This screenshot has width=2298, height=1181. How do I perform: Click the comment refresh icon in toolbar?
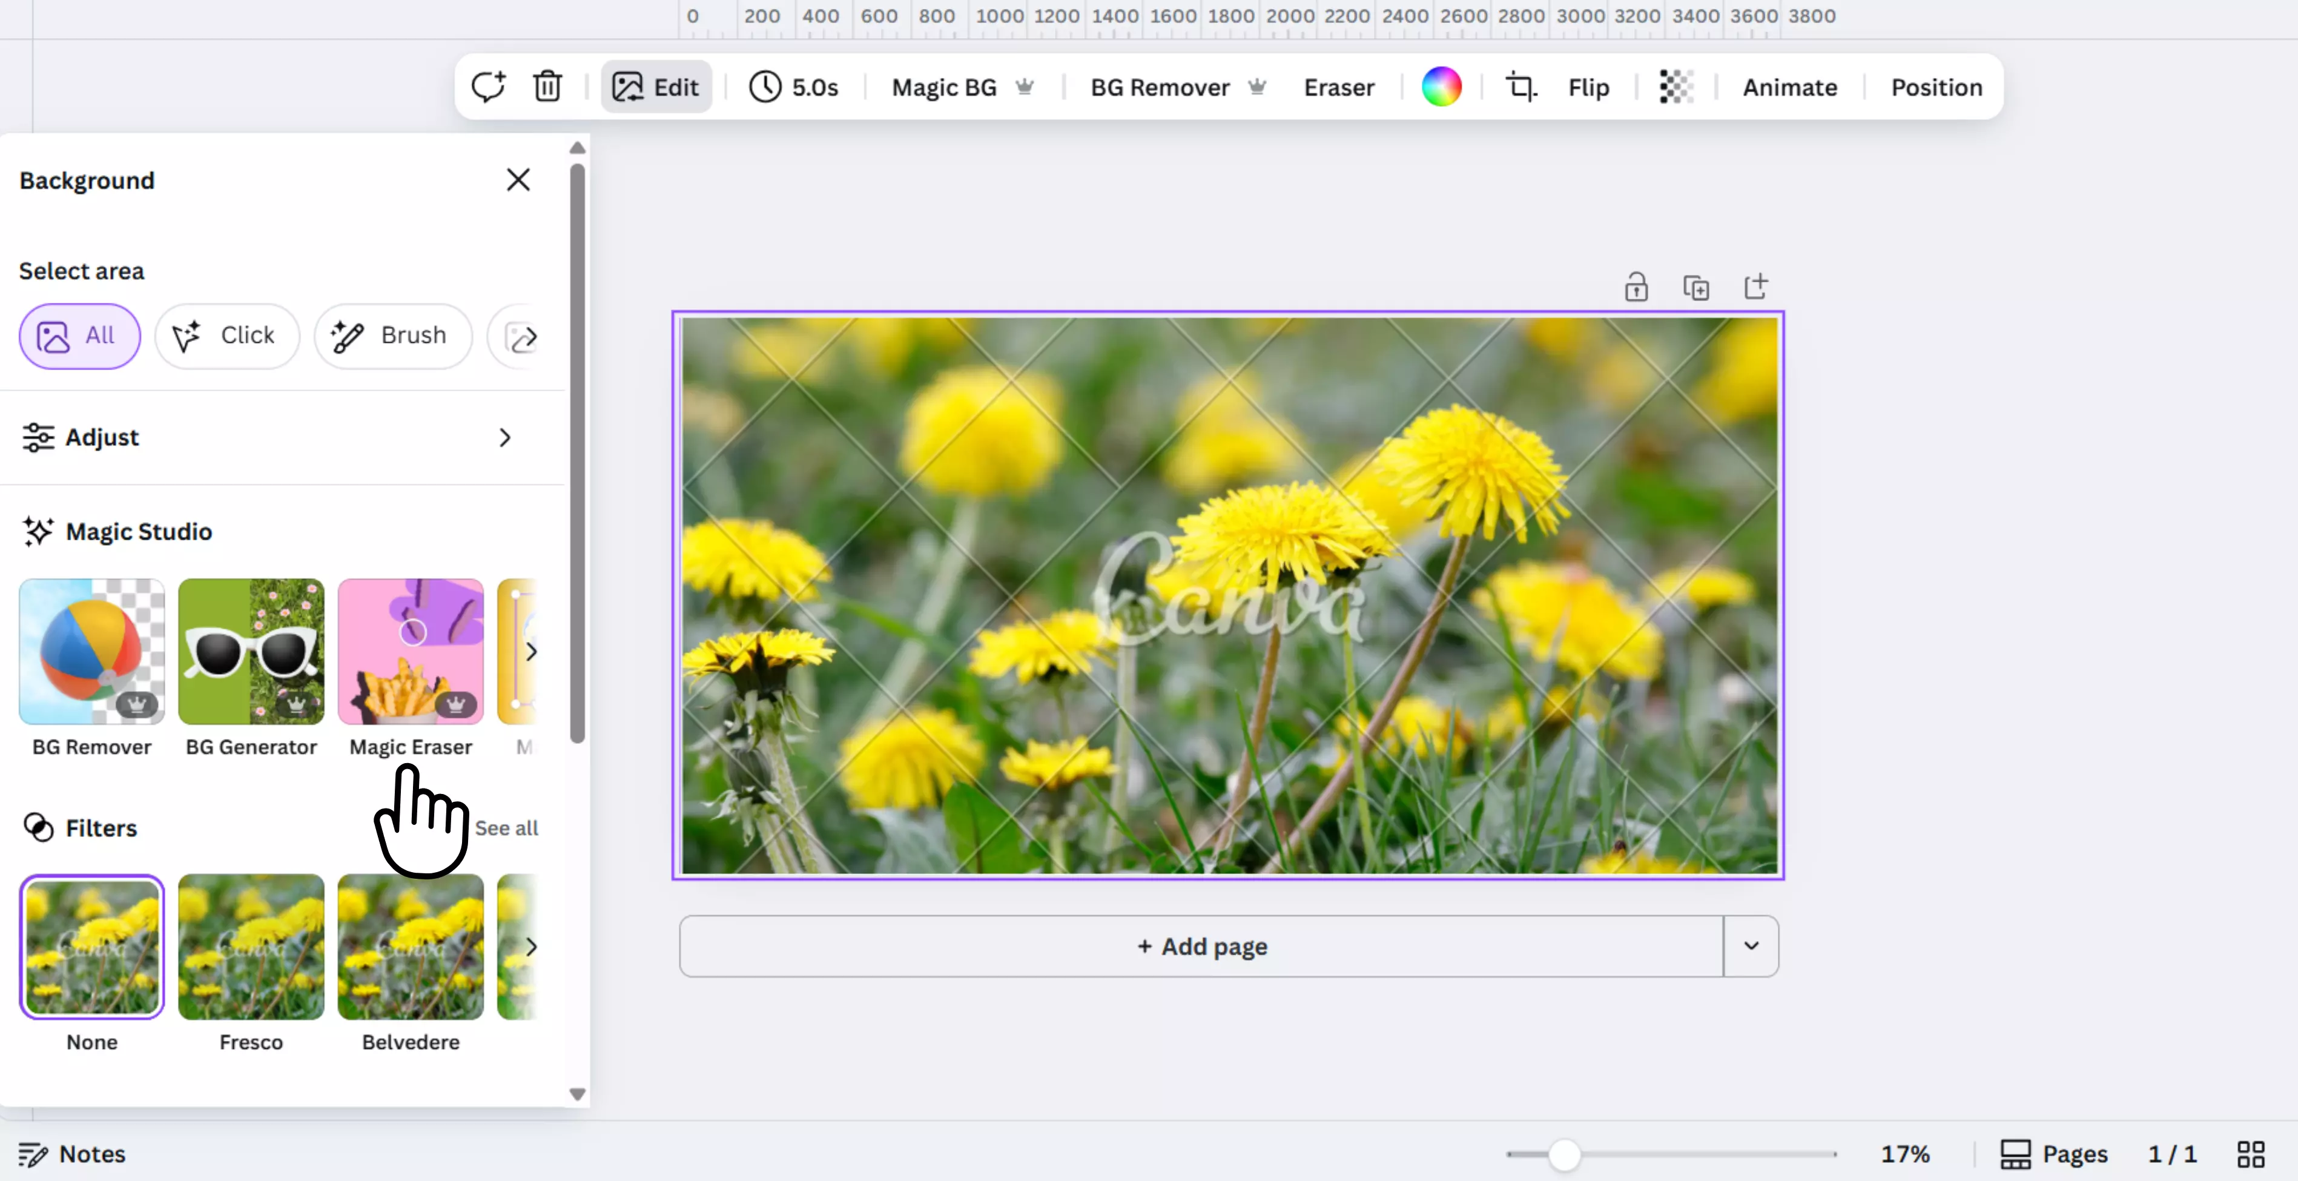pos(488,87)
